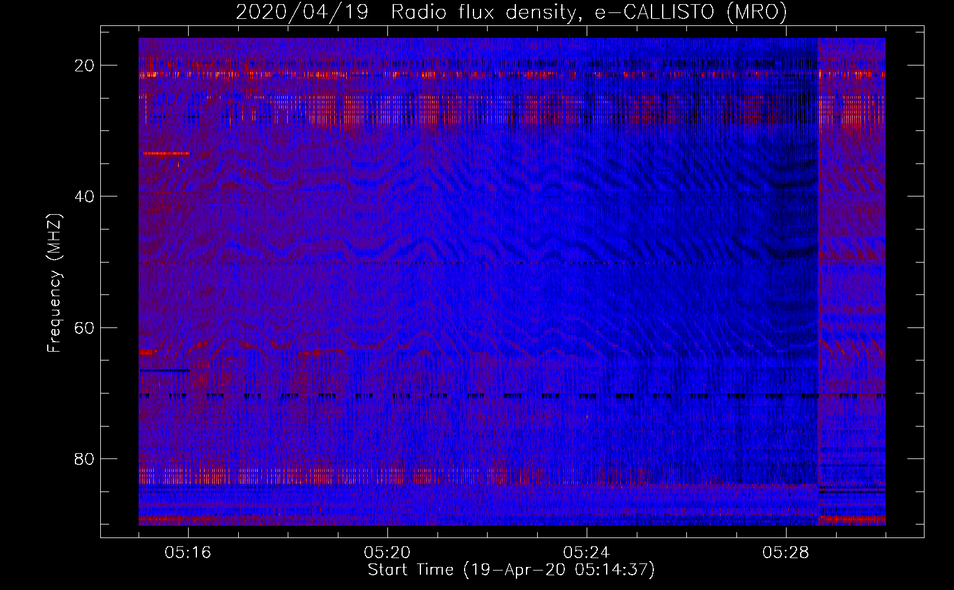Select the 05:24 time tick label
The height and width of the screenshot is (590, 954).
[587, 553]
